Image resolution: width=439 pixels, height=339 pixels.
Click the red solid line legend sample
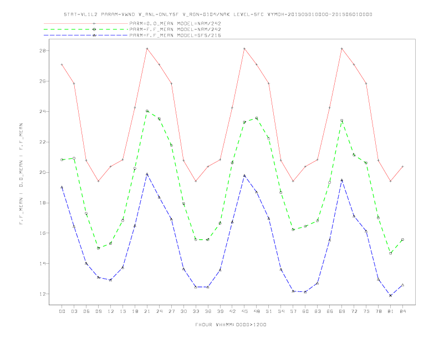(x=86, y=23)
